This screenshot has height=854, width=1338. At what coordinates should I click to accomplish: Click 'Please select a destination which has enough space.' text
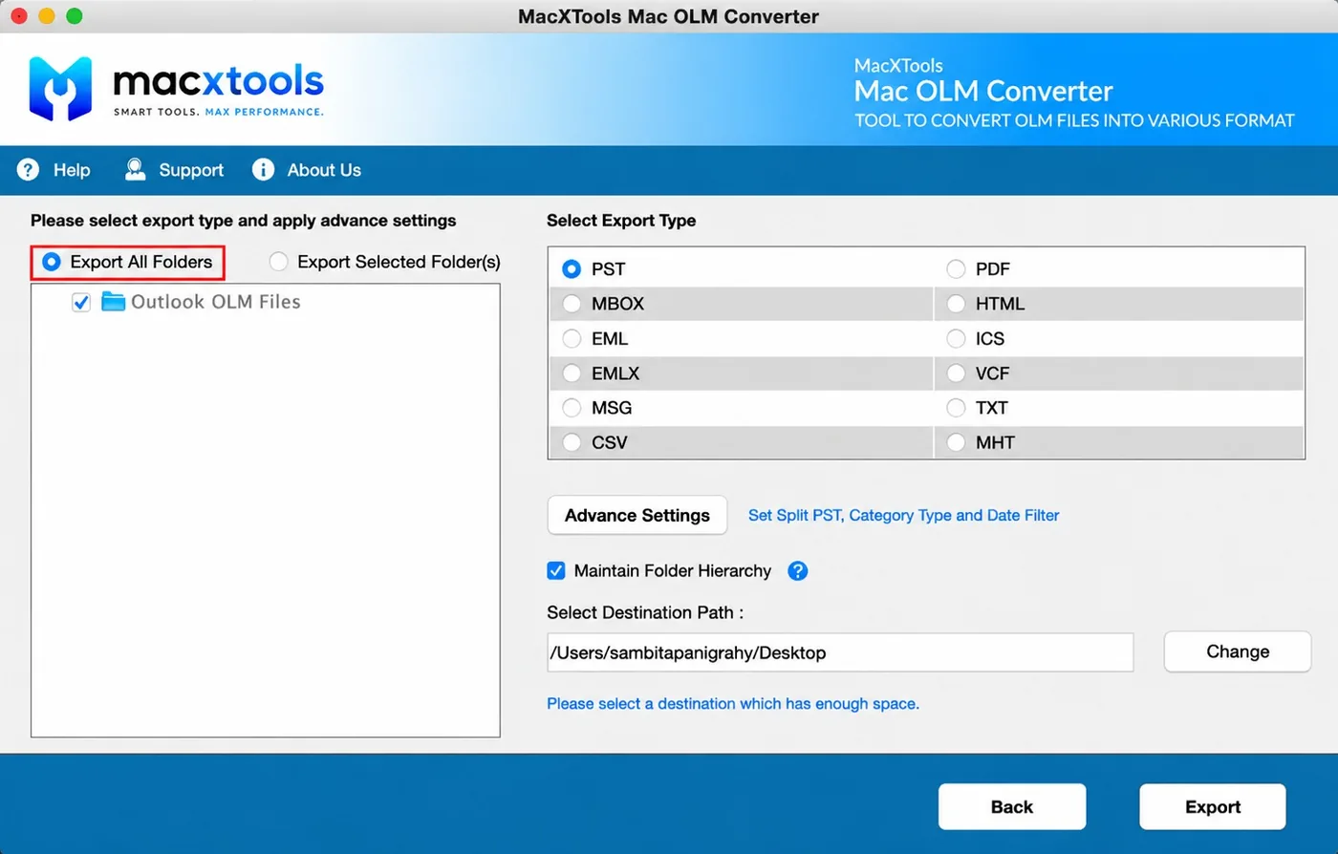pos(733,704)
